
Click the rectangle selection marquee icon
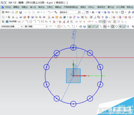73,26
